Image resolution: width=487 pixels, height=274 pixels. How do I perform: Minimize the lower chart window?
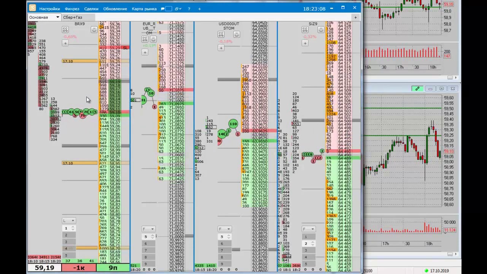tap(430, 89)
